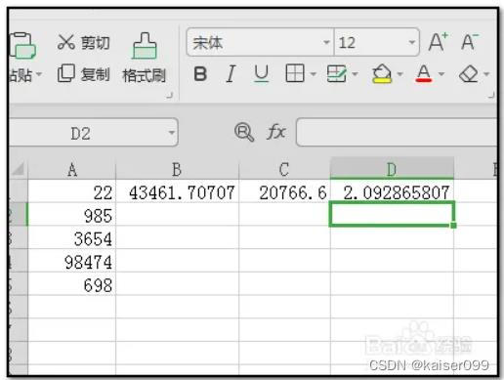This screenshot has height=380, width=504.
Task: Click the eraser clear icon
Action: (469, 74)
